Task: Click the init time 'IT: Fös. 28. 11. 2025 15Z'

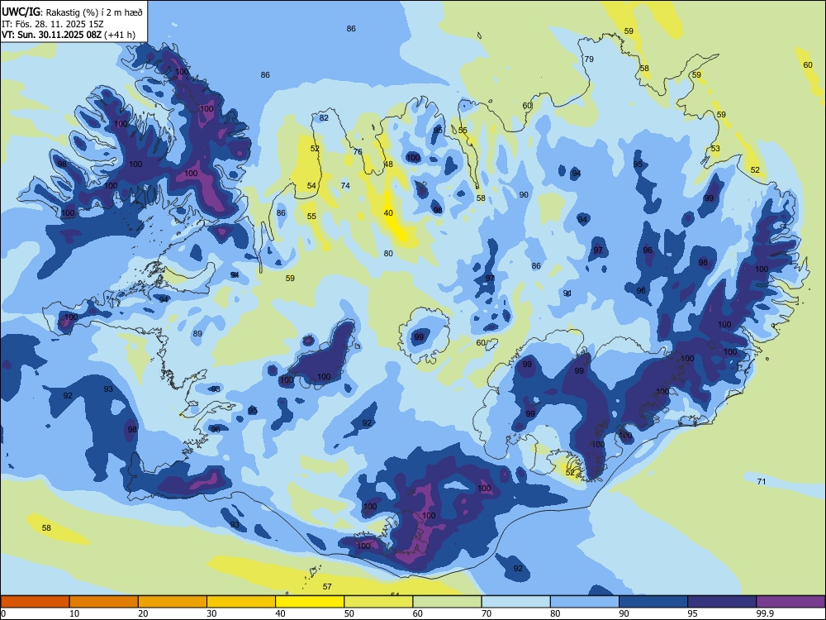Action: pyautogui.click(x=53, y=24)
